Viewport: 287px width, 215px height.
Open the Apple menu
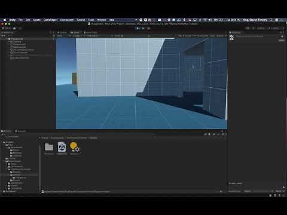click(x=5, y=20)
